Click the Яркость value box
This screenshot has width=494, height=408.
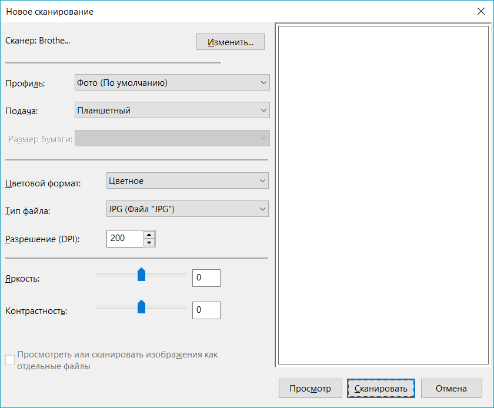pyautogui.click(x=206, y=278)
